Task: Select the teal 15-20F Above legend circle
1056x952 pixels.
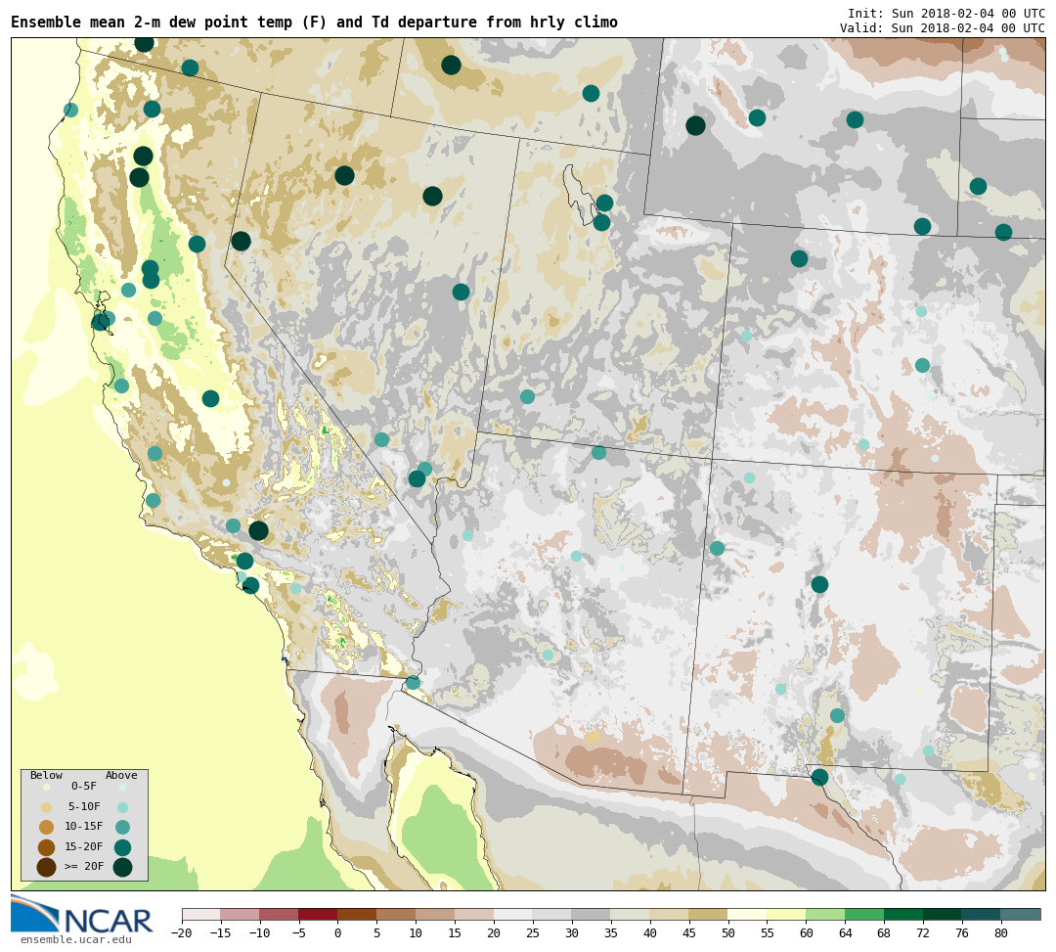Action: click(x=122, y=847)
